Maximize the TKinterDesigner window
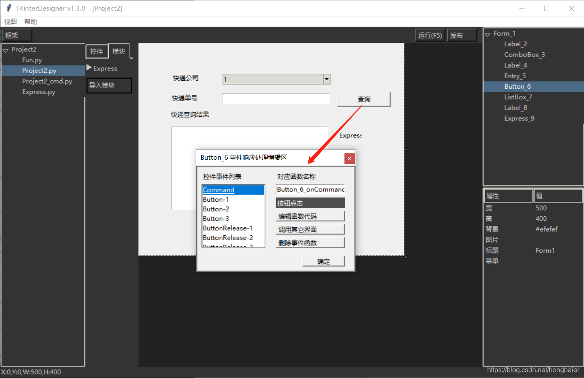This screenshot has height=378, width=584. (x=547, y=8)
